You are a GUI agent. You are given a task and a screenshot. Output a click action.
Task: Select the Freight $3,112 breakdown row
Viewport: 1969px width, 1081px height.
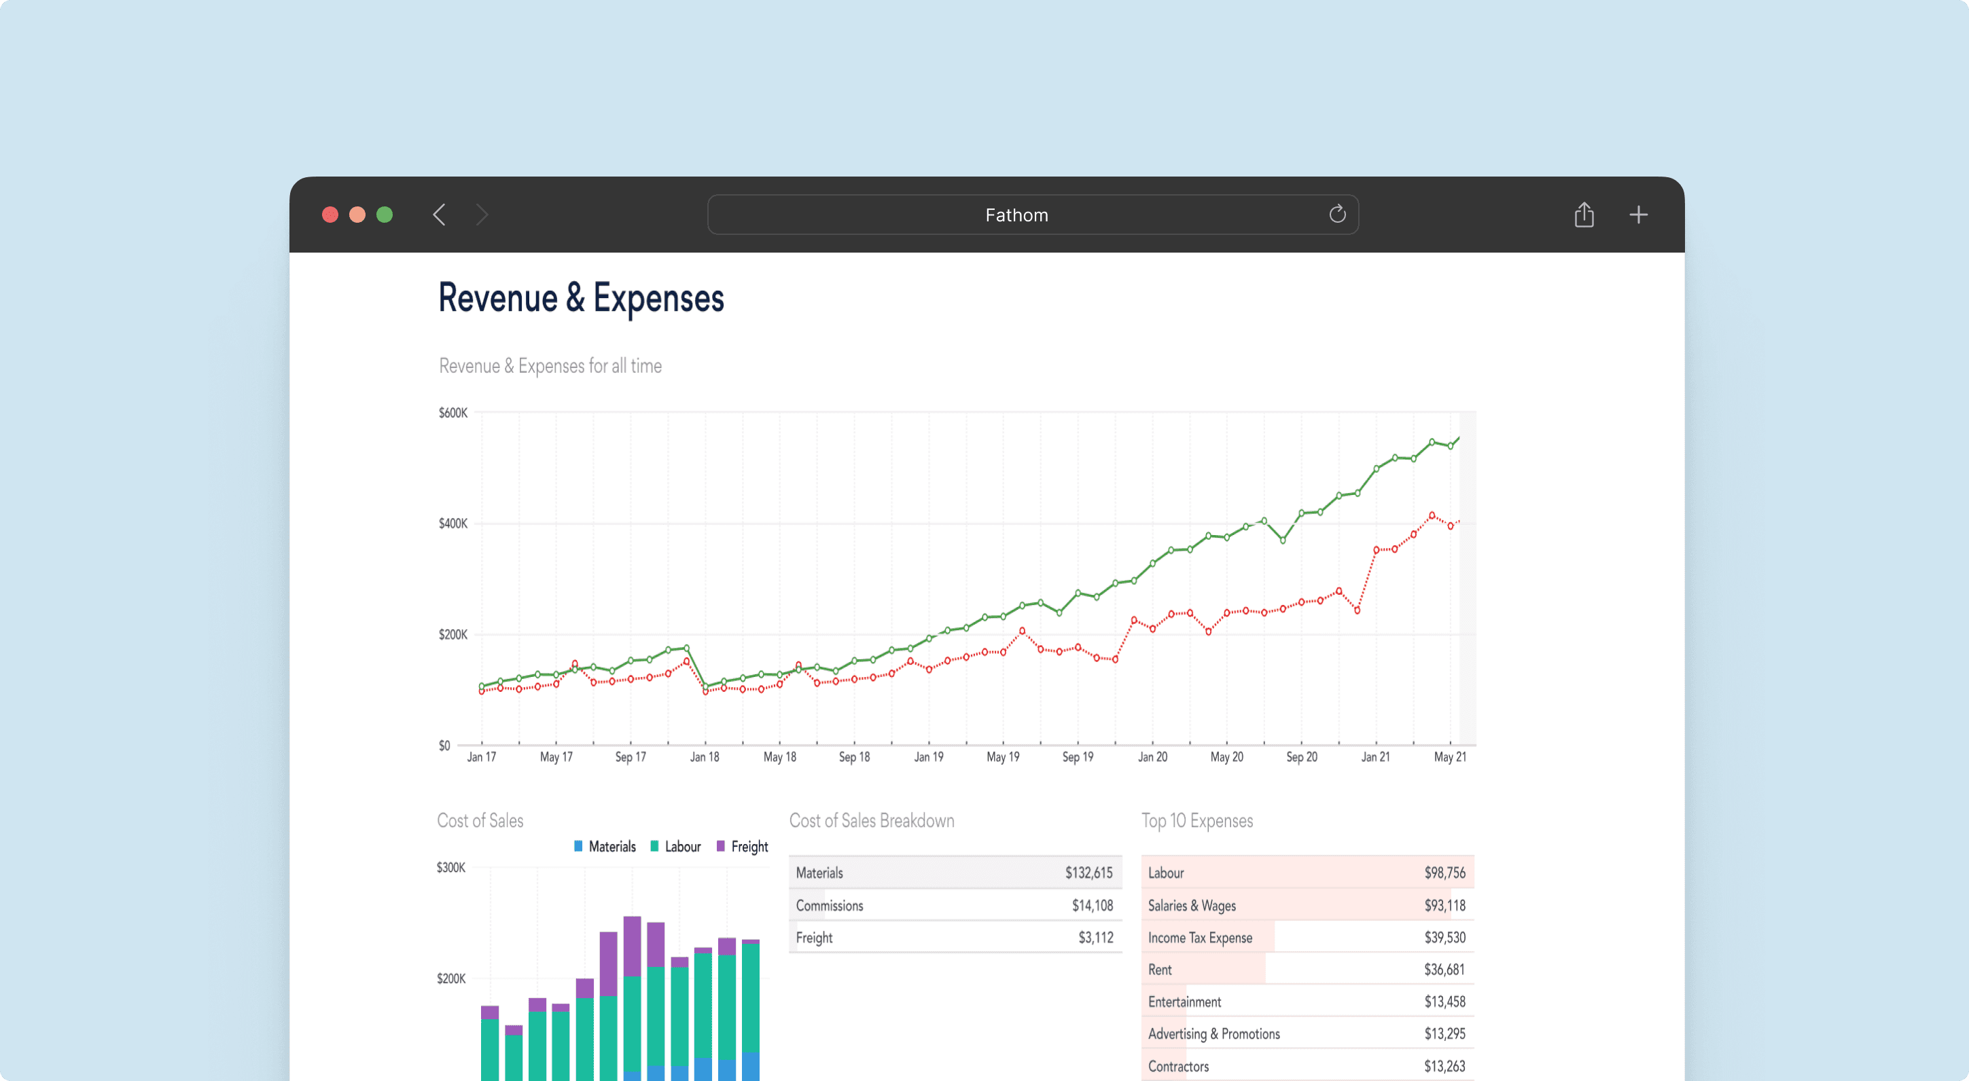tap(955, 937)
